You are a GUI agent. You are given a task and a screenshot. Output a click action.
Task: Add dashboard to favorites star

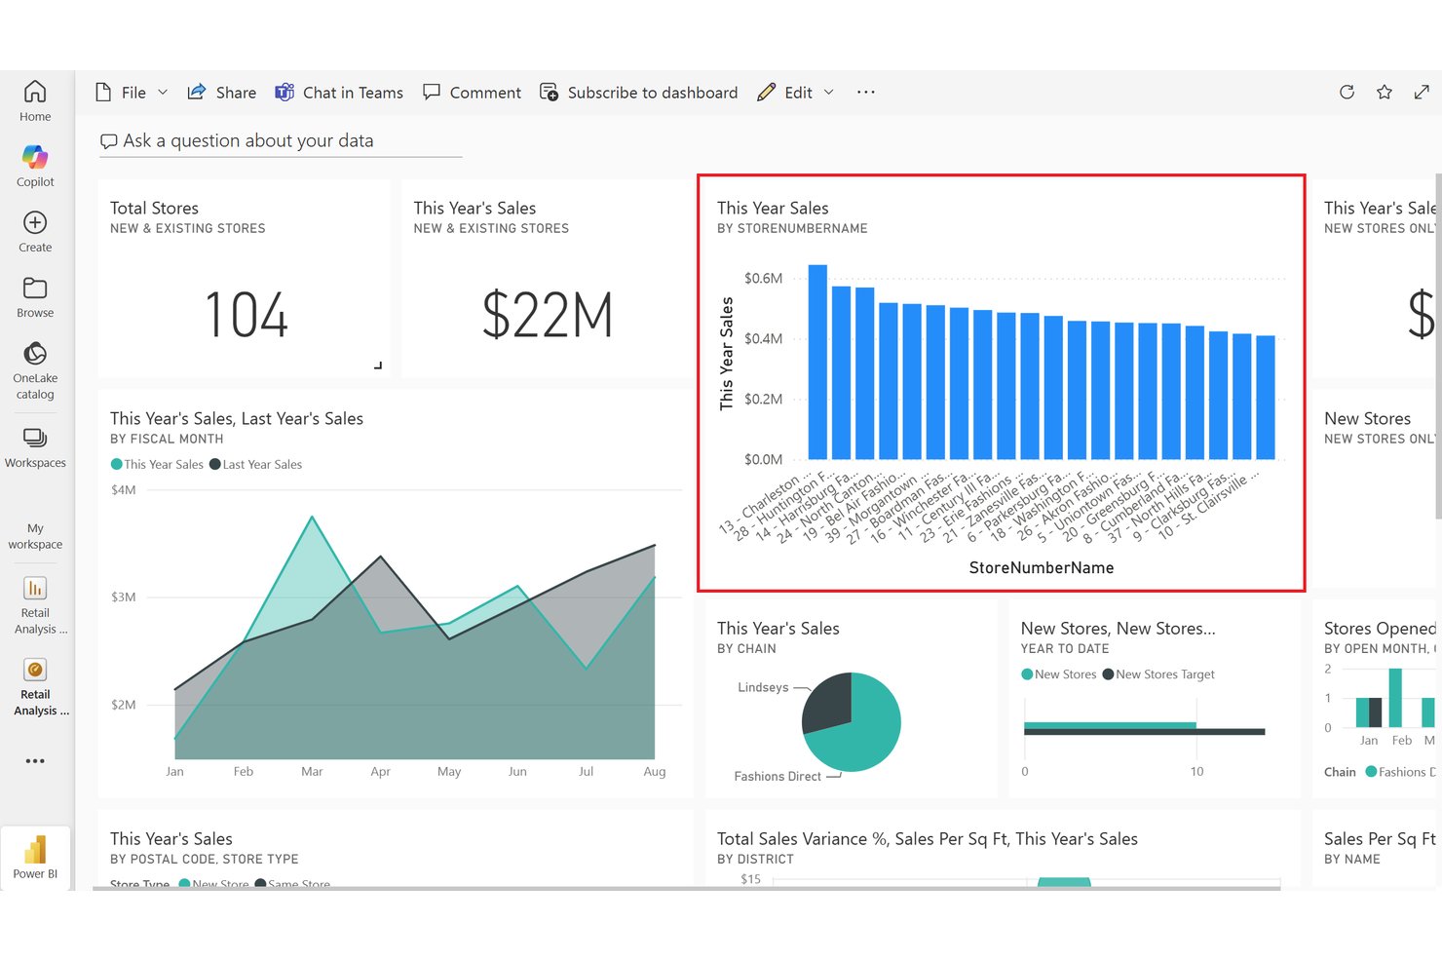click(1385, 93)
